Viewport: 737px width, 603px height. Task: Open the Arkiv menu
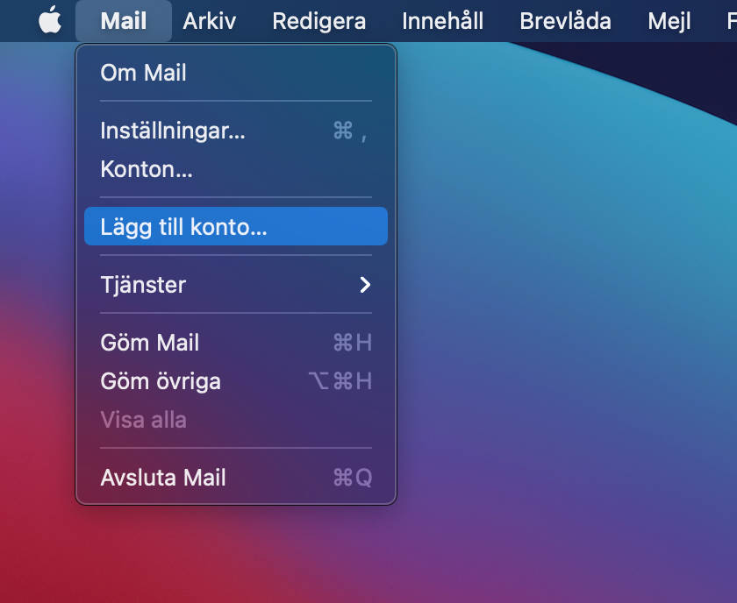[x=209, y=21]
